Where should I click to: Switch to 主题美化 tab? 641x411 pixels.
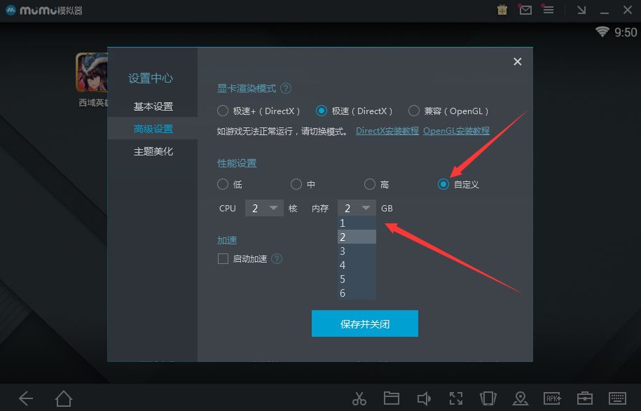pyautogui.click(x=153, y=151)
